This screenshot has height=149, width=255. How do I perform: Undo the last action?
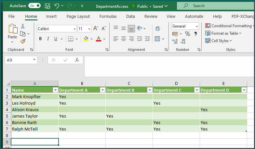coord(57,6)
